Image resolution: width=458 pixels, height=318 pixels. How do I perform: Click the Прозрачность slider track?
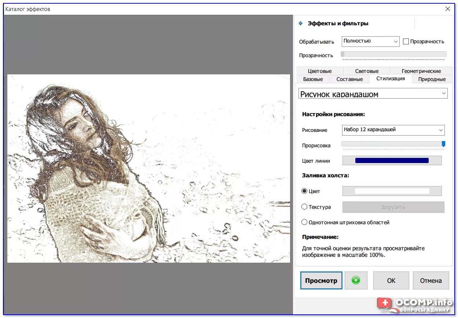pyautogui.click(x=394, y=54)
